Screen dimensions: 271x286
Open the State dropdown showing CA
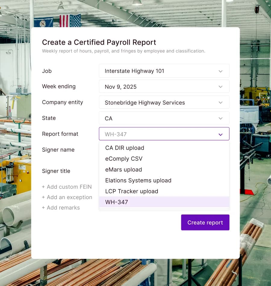[x=164, y=118]
